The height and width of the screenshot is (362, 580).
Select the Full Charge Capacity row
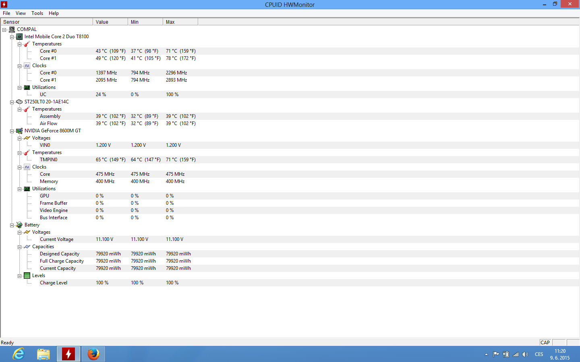click(x=290, y=261)
